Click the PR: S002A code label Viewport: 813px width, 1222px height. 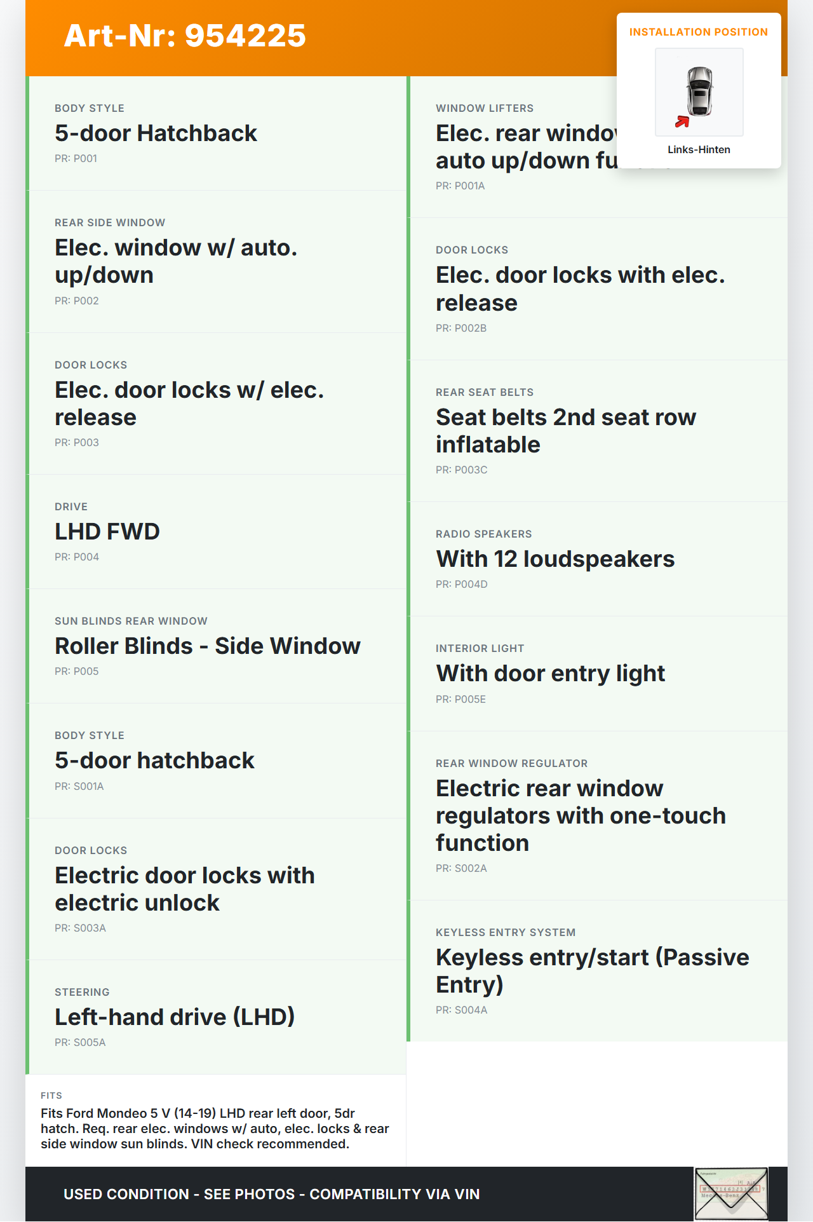pos(461,869)
